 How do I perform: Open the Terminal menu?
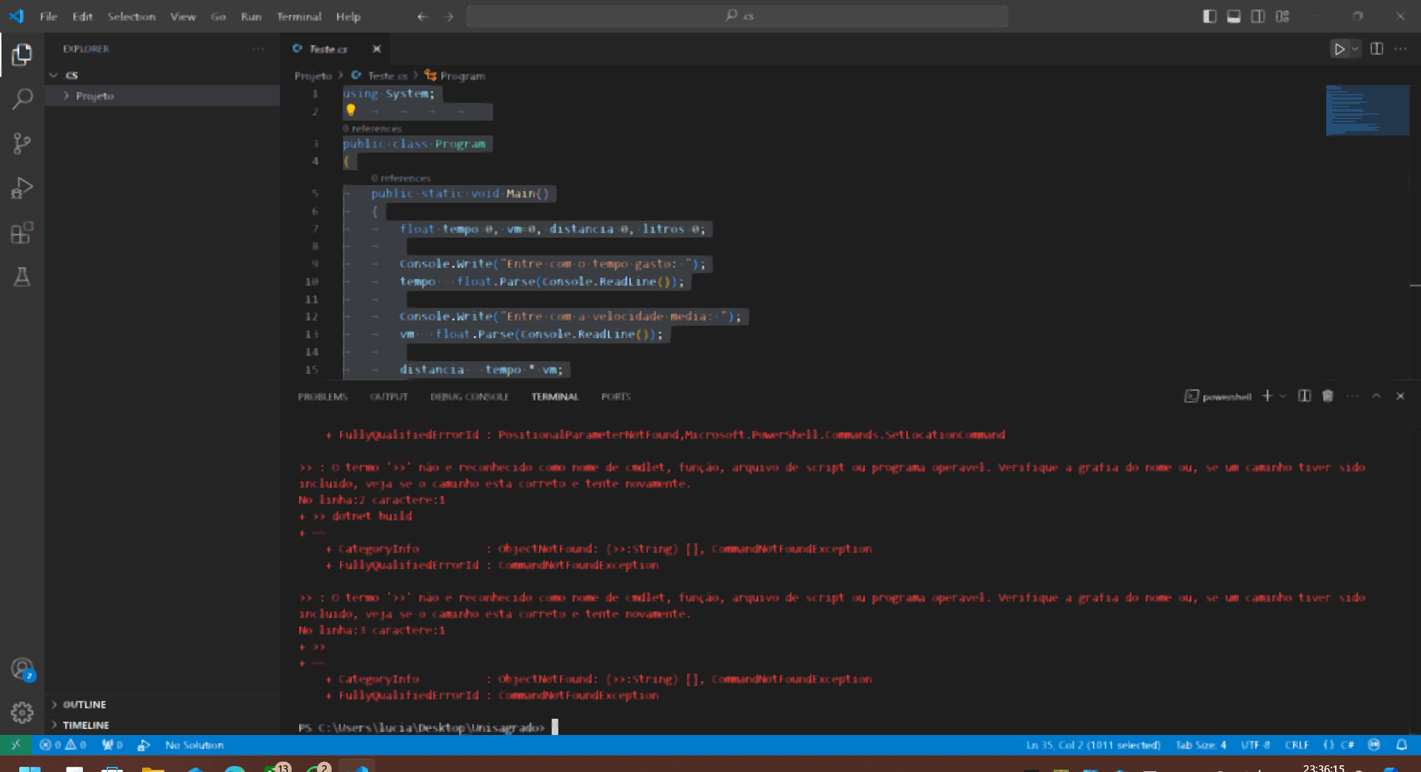(x=298, y=16)
